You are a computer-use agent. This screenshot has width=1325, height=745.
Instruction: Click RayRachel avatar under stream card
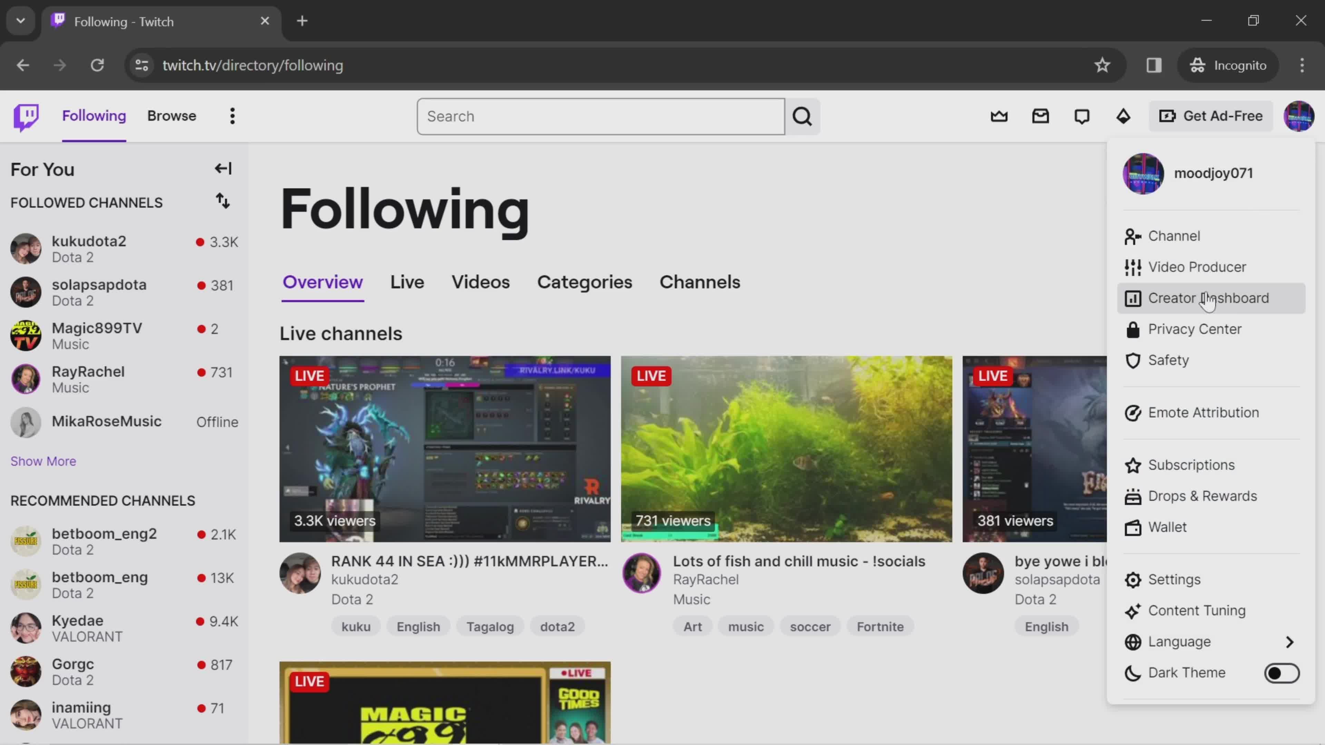641,573
